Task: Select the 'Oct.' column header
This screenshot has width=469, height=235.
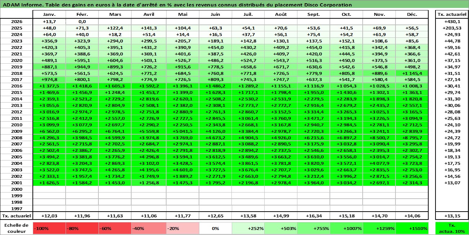Action: 346,15
